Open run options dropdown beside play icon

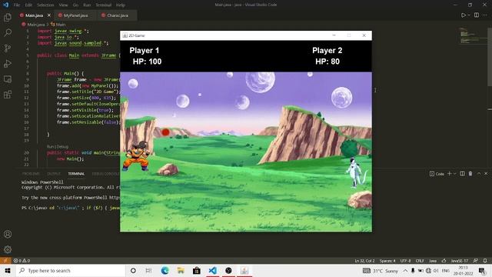pos(469,15)
